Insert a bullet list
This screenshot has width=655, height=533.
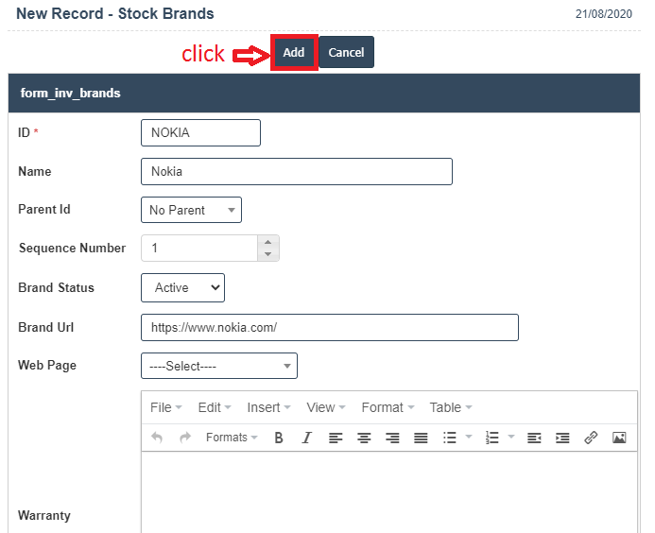pos(450,438)
